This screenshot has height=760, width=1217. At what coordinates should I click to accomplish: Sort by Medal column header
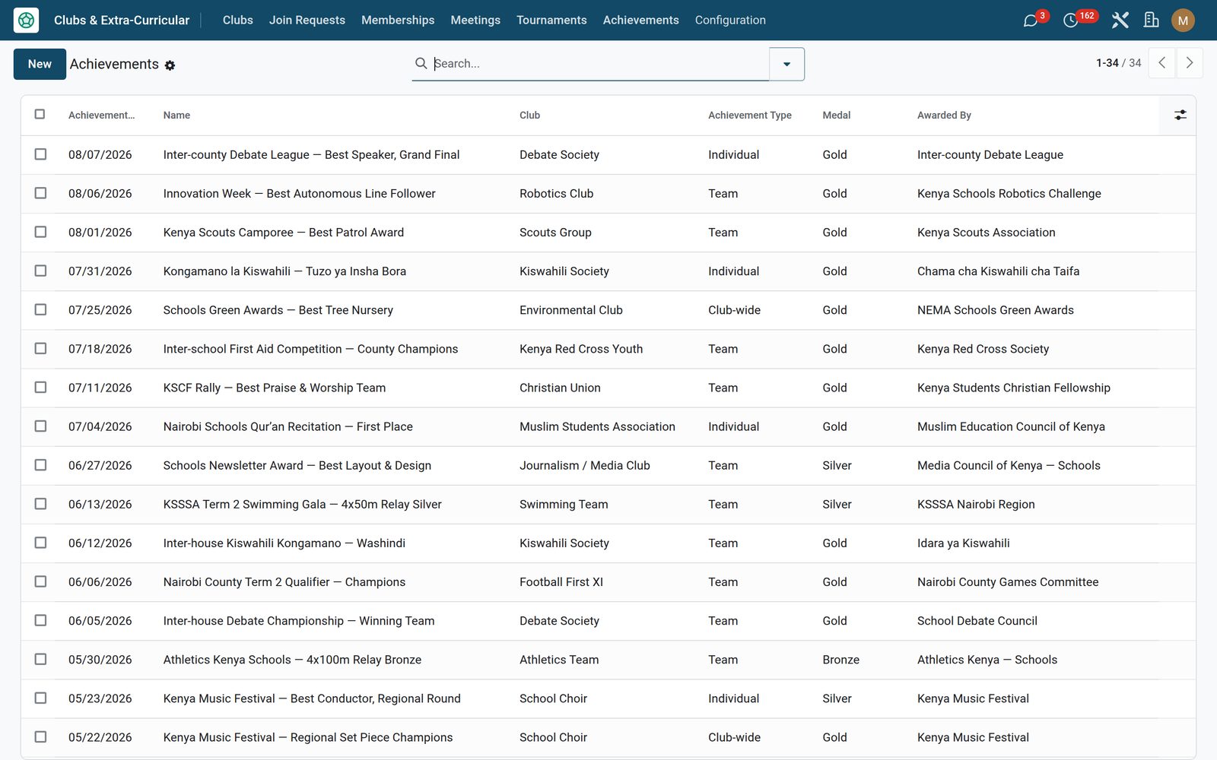(836, 116)
